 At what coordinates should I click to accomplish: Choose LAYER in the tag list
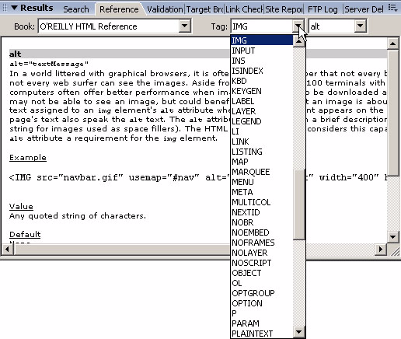point(262,111)
